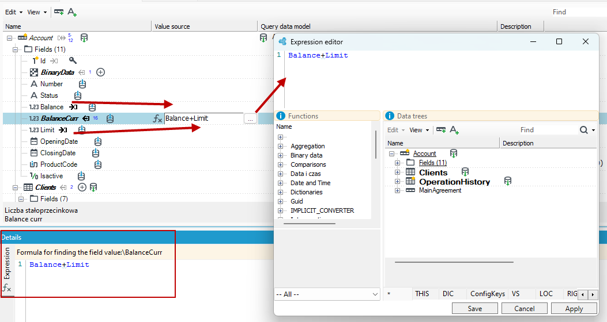
Task: Click the database icon on Status row
Action: pyautogui.click(x=78, y=95)
